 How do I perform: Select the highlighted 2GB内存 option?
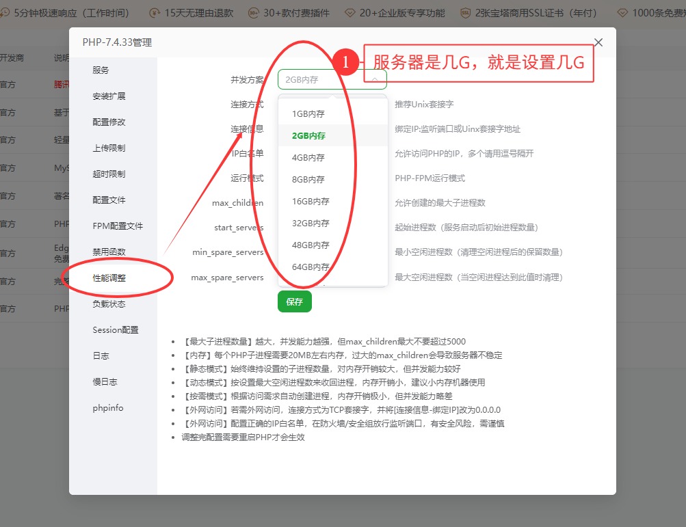309,135
